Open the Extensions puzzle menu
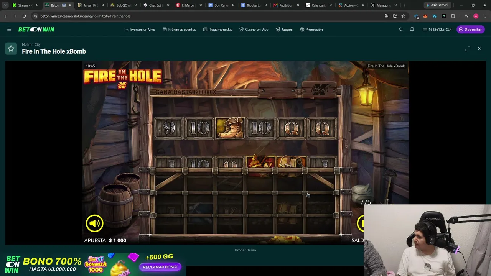 tap(453, 16)
